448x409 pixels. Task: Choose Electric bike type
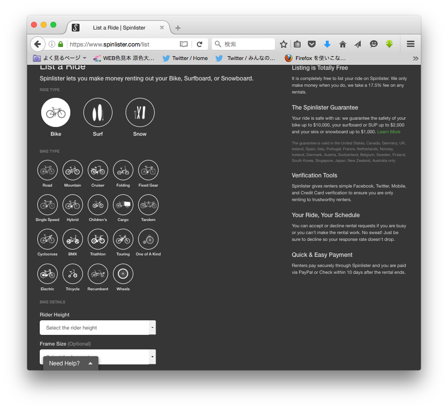(x=48, y=274)
